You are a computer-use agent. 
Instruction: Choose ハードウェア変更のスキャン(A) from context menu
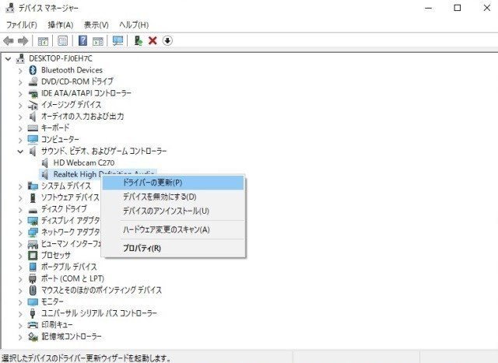(173, 230)
